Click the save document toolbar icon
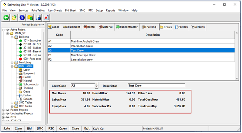The width and height of the screenshot is (242, 133). point(38,18)
